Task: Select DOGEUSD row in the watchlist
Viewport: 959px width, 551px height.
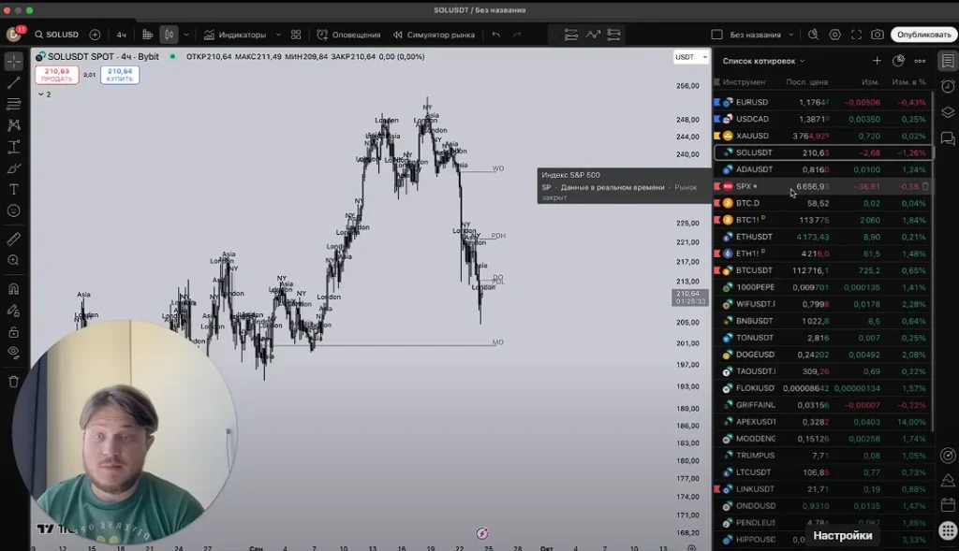Action: pos(822,355)
